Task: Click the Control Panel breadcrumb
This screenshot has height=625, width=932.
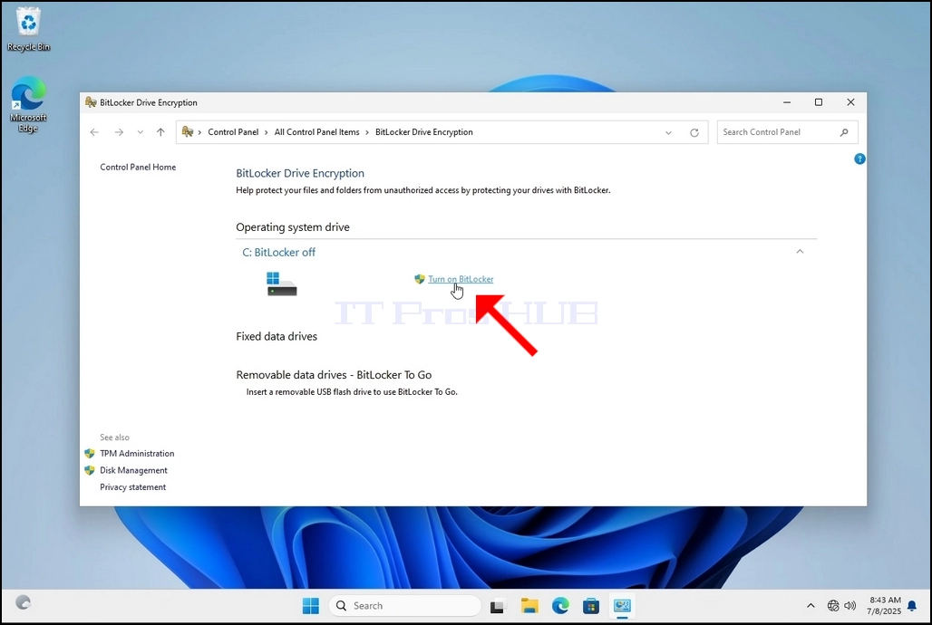Action: (x=233, y=132)
